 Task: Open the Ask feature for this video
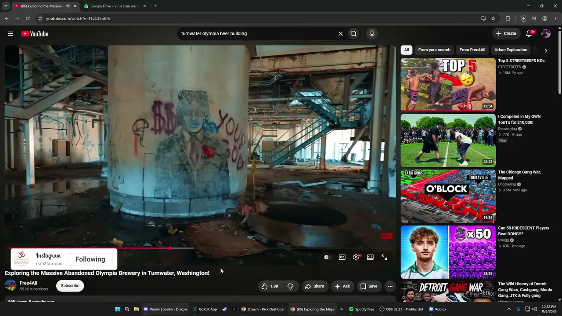[342, 286]
